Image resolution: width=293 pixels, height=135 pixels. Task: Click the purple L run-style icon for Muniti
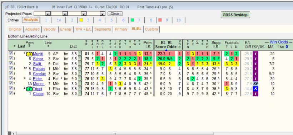point(255,54)
